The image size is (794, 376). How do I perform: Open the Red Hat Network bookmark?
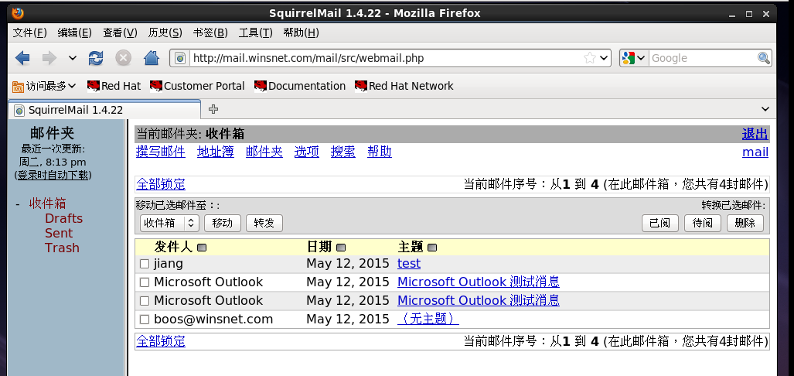(x=404, y=86)
